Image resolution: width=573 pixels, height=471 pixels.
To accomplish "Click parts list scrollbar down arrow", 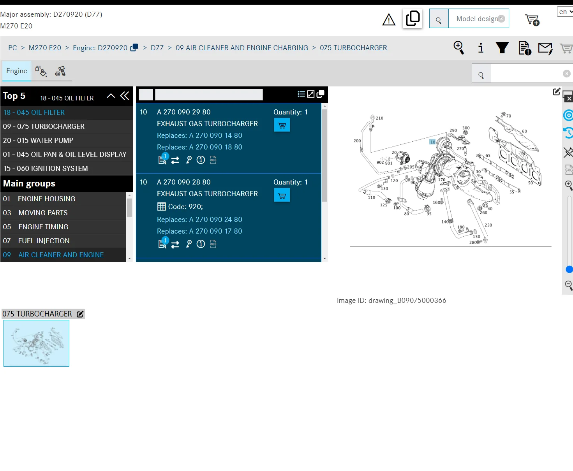I will (x=324, y=258).
